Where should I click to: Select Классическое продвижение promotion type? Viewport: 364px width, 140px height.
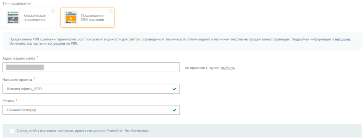(x=30, y=18)
